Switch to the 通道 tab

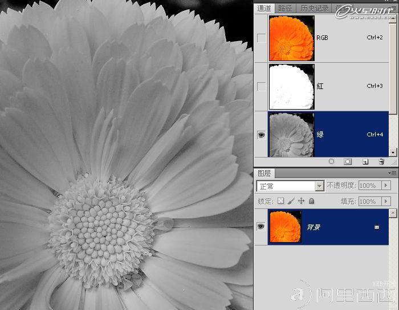point(264,8)
